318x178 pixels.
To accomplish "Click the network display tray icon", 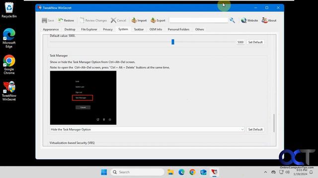I will tap(281, 172).
